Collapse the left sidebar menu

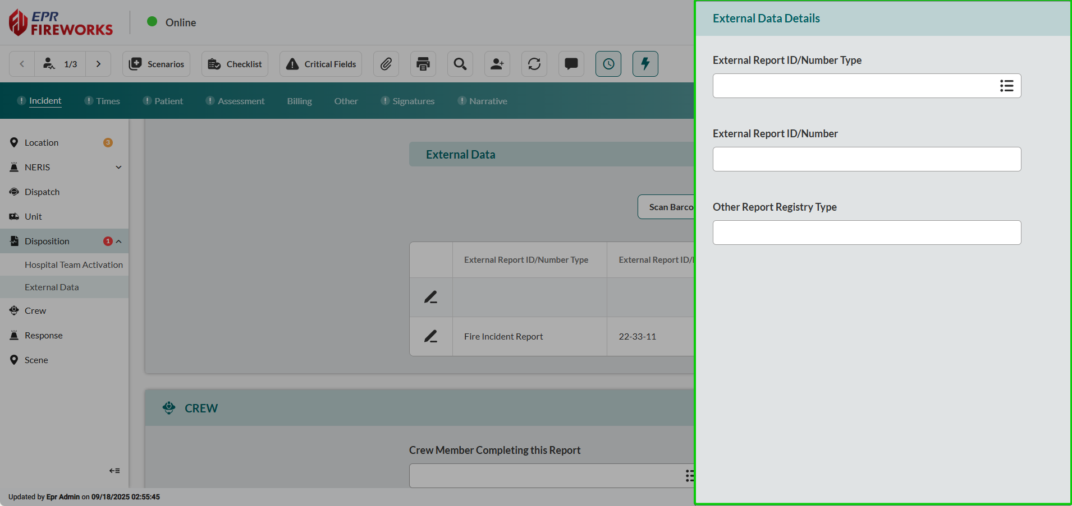tap(114, 471)
